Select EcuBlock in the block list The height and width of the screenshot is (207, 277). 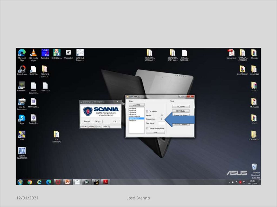pyautogui.click(x=133, y=109)
